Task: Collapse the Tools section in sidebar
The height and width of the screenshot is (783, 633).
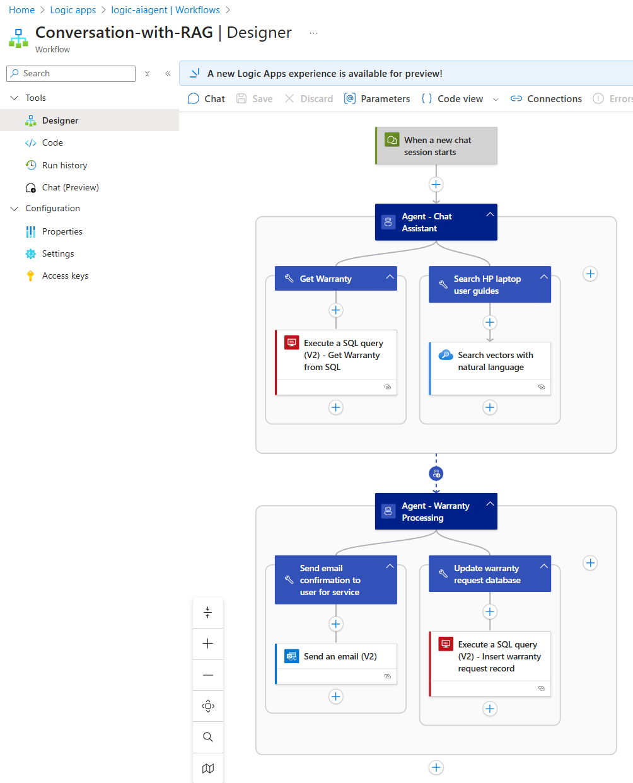Action: click(x=15, y=98)
